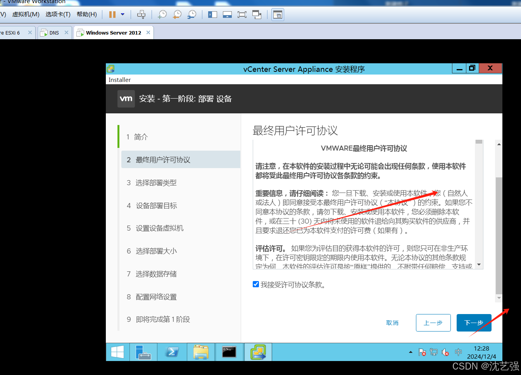
Task: Click the outer page scrollbar down arrow
Action: pyautogui.click(x=499, y=298)
